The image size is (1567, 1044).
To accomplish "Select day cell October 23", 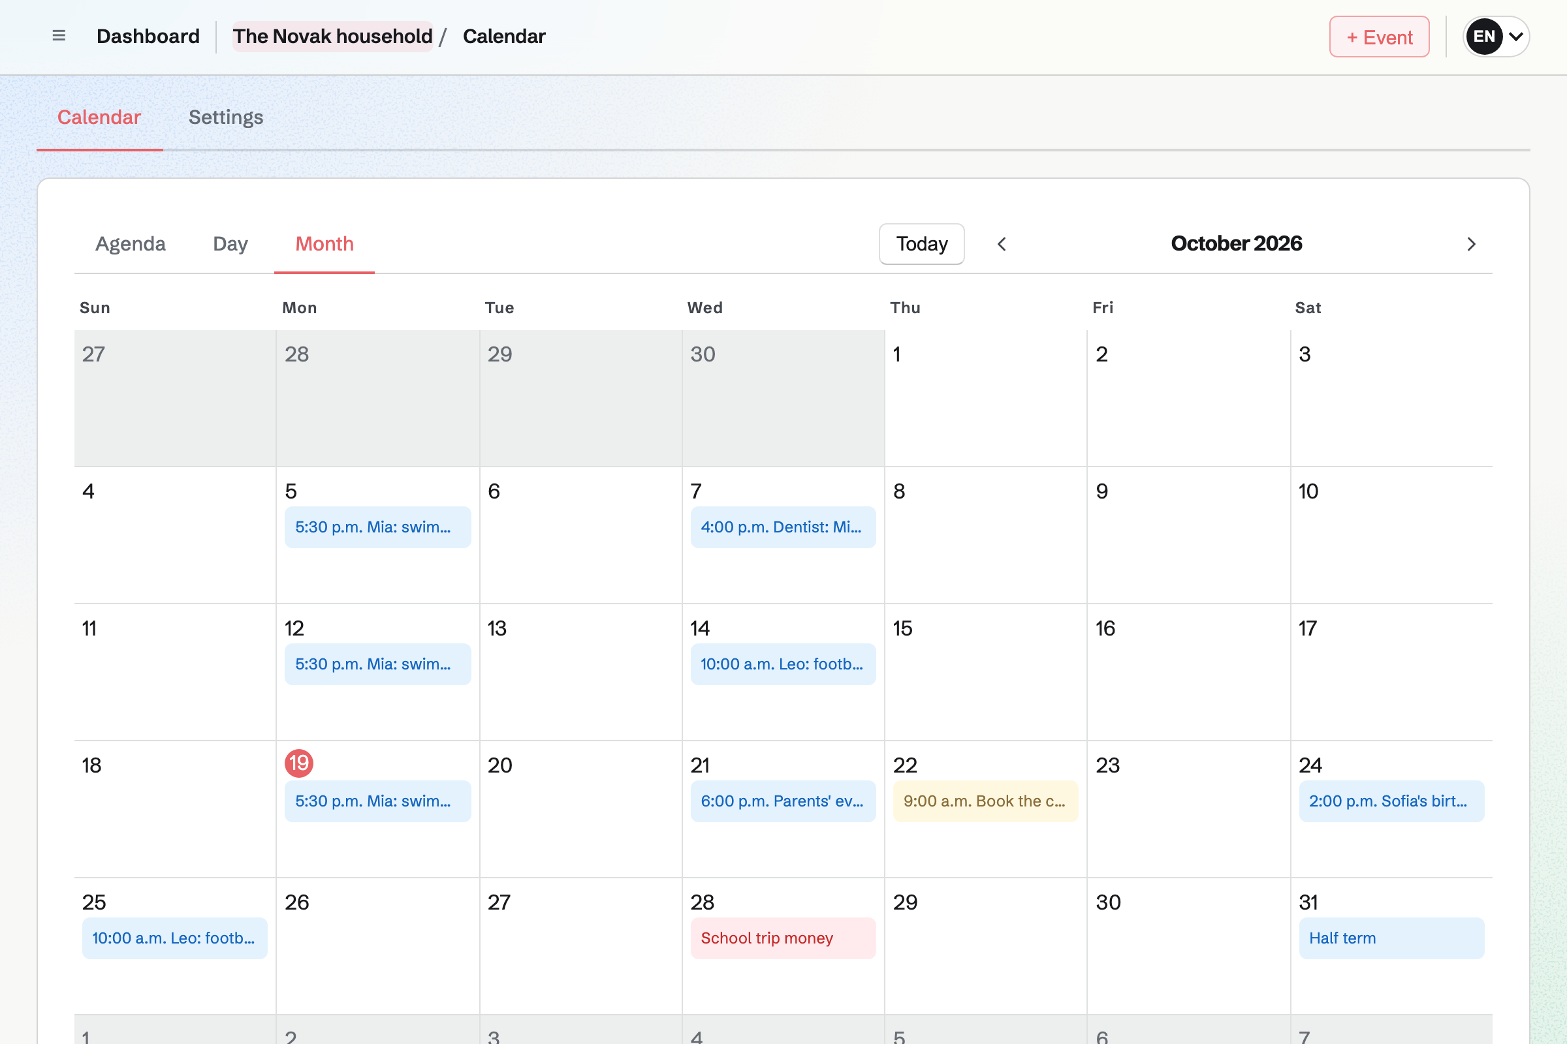I will click(x=1188, y=810).
